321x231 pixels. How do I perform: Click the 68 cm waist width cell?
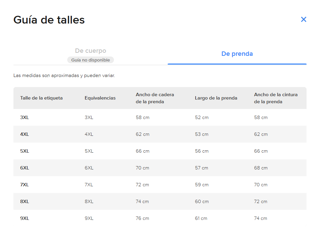[261, 168]
